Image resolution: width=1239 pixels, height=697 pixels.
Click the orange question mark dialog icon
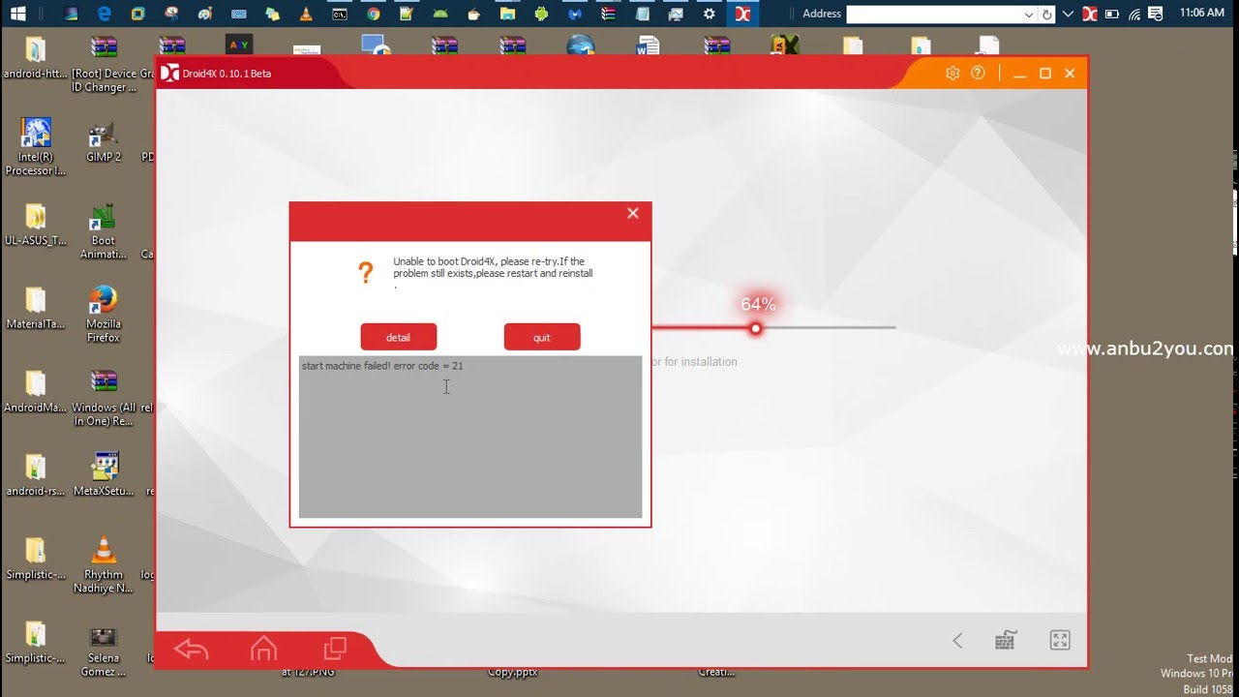click(x=366, y=273)
